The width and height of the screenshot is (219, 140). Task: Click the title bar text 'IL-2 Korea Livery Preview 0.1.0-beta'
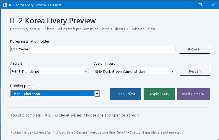point(35,5)
